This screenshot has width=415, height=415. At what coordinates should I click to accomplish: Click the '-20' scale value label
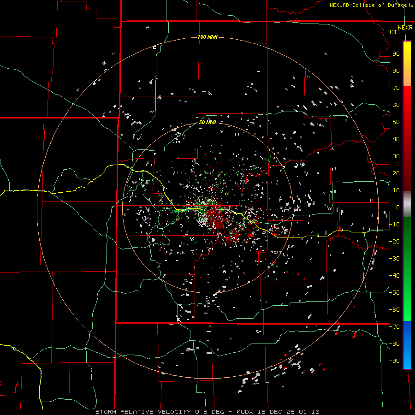[x=394, y=241]
